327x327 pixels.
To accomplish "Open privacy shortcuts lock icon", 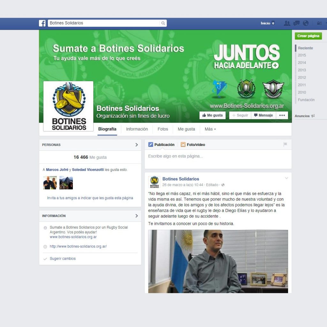I will click(x=319, y=23).
